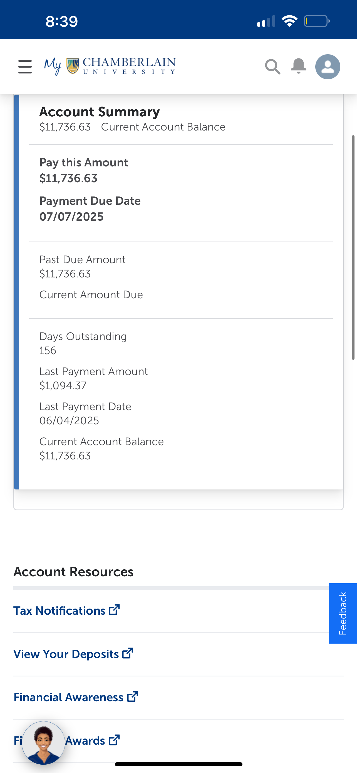Open the virtual assistant chat avatar
357x773 pixels.
43,743
